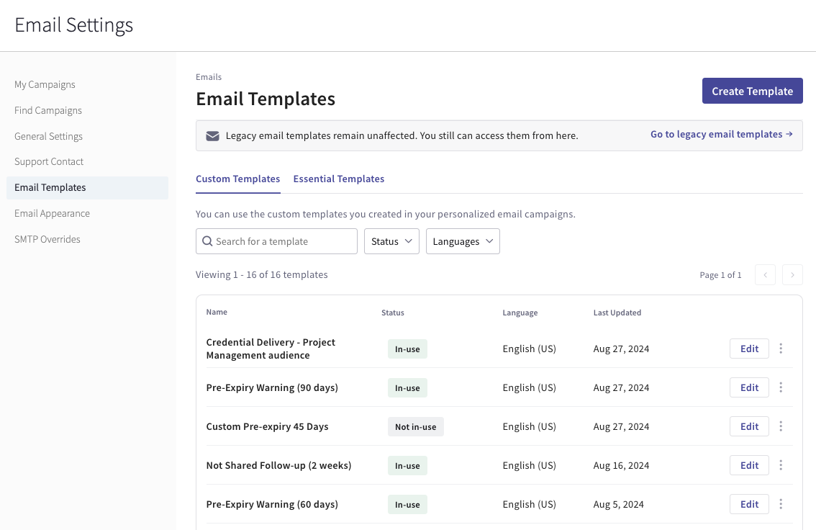
Task: Open General Settings in sidebar
Action: coord(48,136)
